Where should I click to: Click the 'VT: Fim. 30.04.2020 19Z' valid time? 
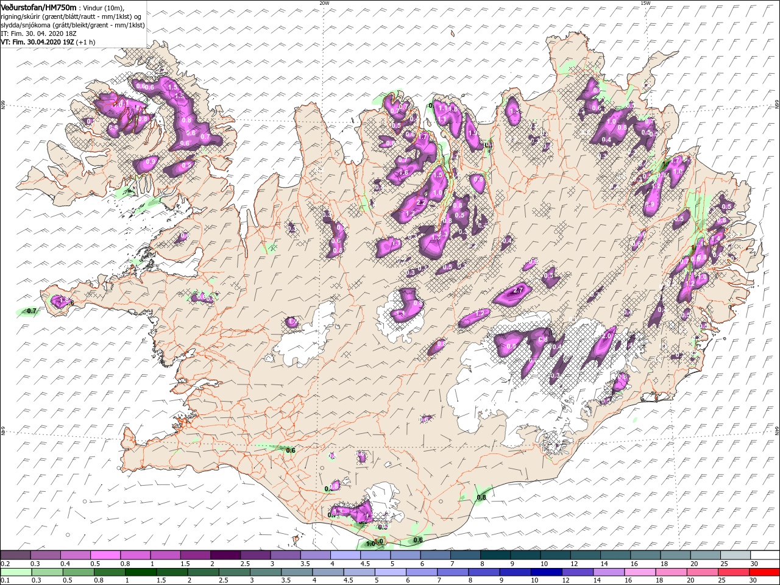[x=38, y=42]
